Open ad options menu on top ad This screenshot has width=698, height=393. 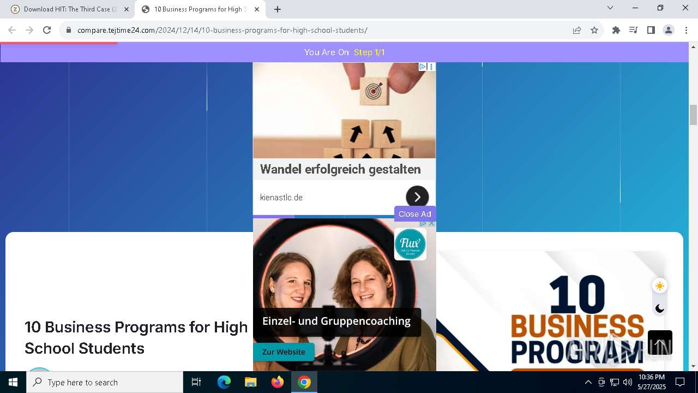point(431,67)
